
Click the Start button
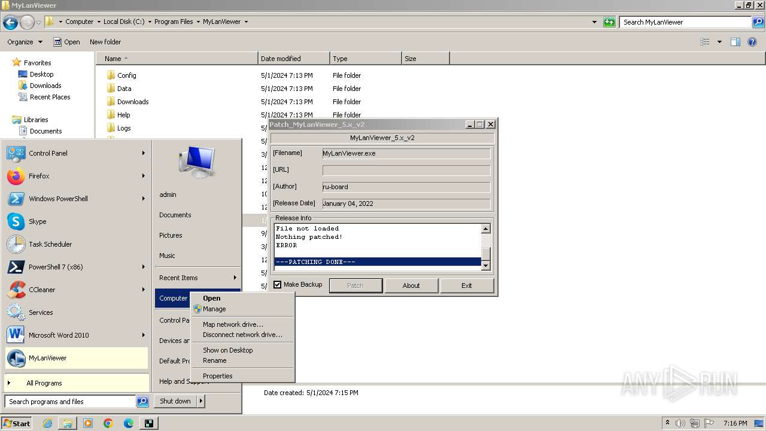17,423
